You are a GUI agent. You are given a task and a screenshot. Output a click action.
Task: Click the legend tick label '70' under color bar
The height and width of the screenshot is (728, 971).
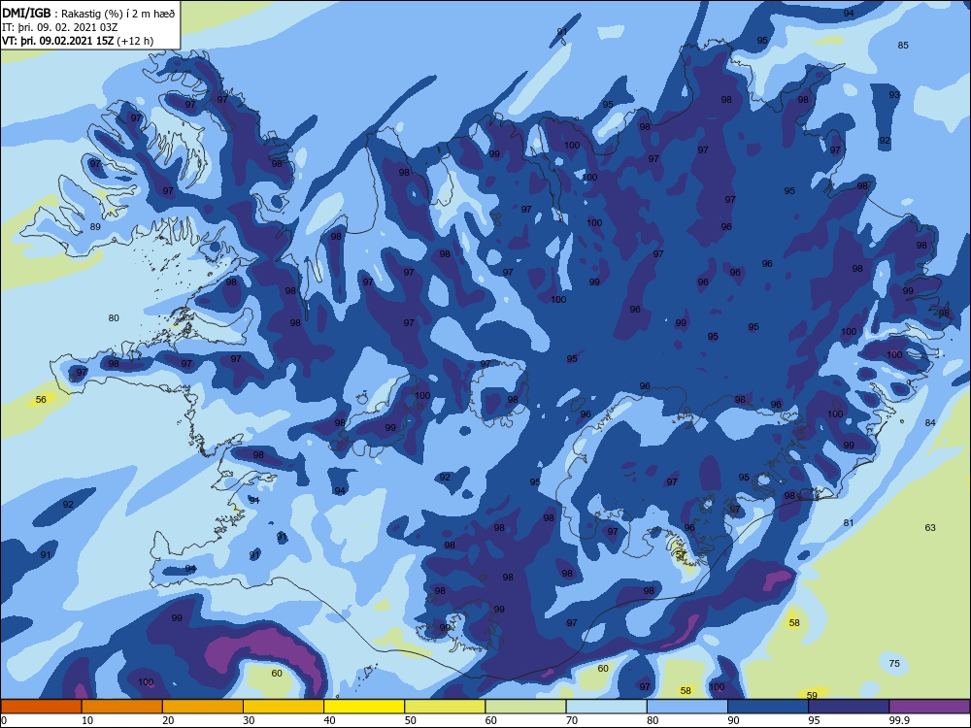572,720
